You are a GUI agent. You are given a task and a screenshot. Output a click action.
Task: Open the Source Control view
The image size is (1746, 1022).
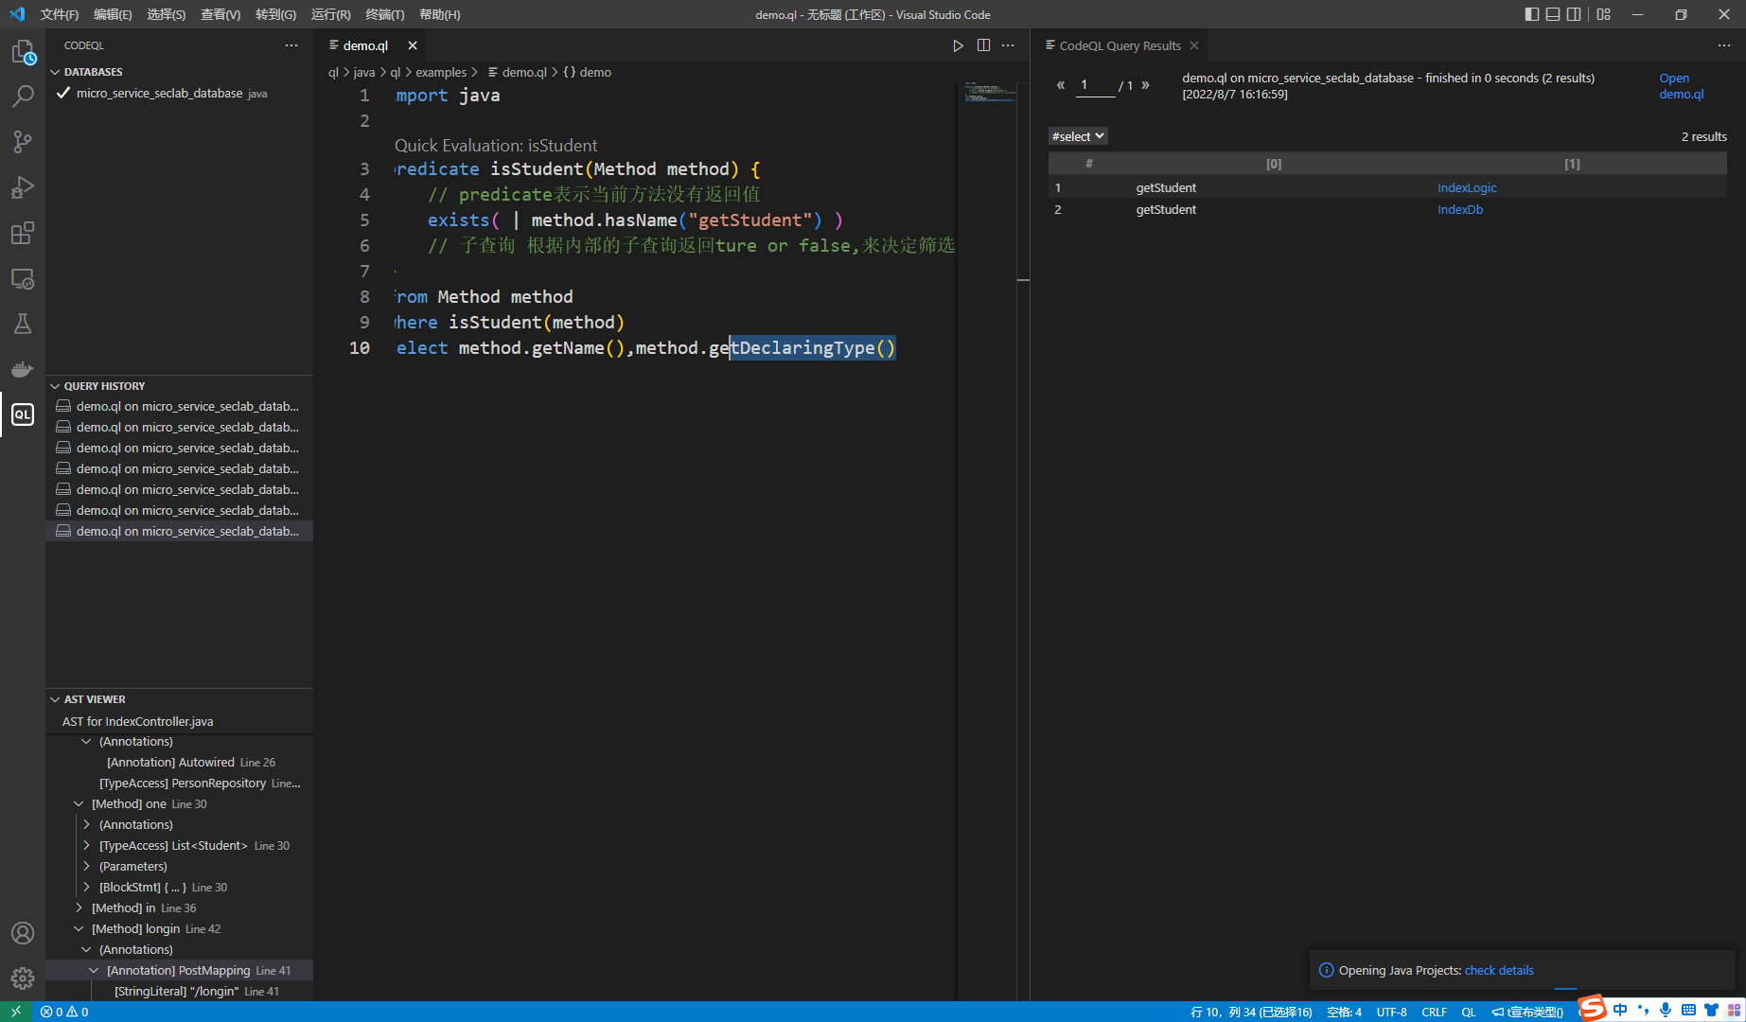click(23, 142)
